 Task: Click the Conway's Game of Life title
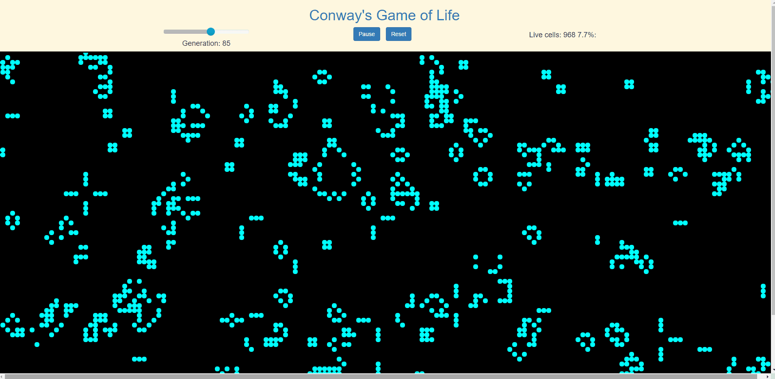(x=384, y=15)
